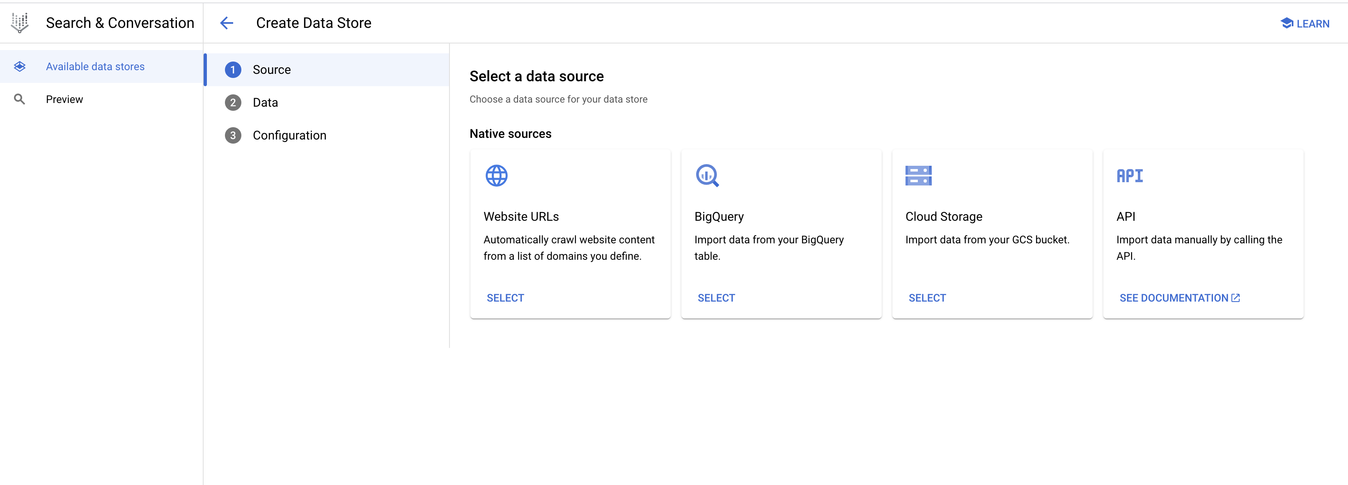Screen dimensions: 1348x485
Task: Go to the Data step
Action: (328, 103)
